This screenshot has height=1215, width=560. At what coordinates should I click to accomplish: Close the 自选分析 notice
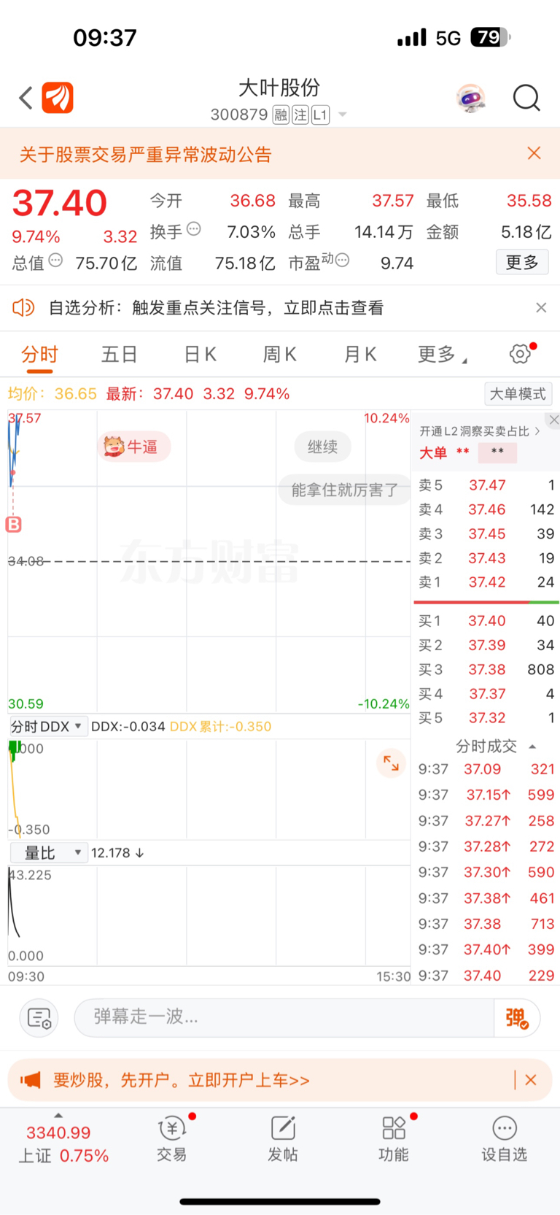click(x=541, y=307)
